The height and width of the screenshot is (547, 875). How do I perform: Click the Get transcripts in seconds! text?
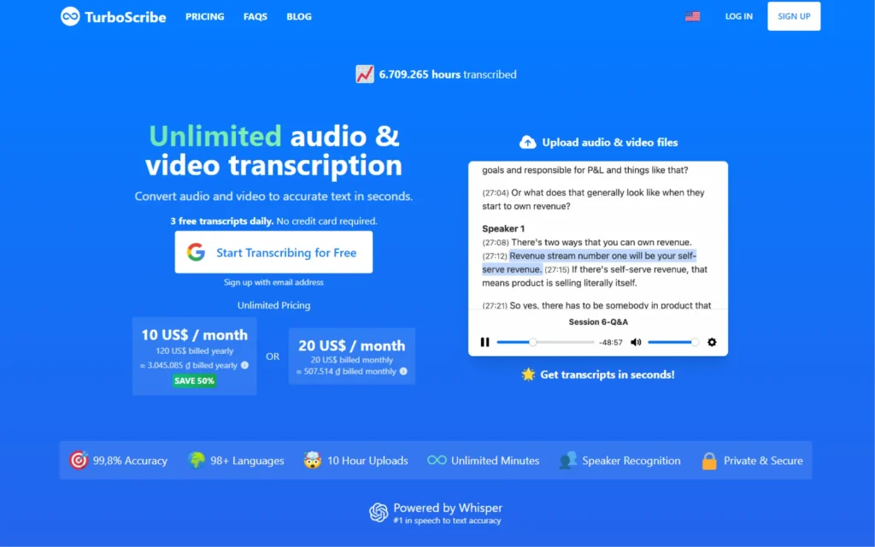pos(608,374)
